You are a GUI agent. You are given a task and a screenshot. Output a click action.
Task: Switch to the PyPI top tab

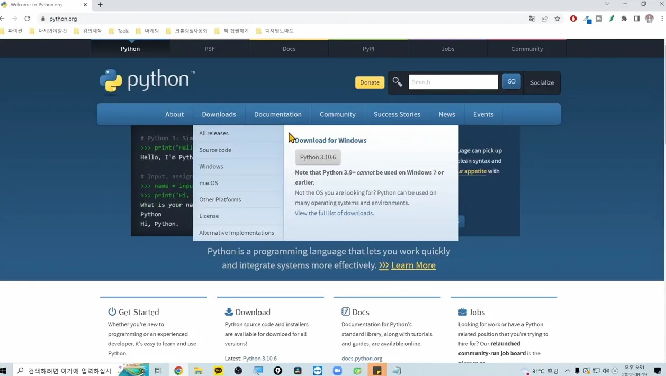368,49
